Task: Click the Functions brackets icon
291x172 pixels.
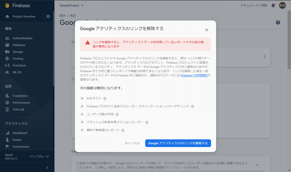Action: (7, 65)
